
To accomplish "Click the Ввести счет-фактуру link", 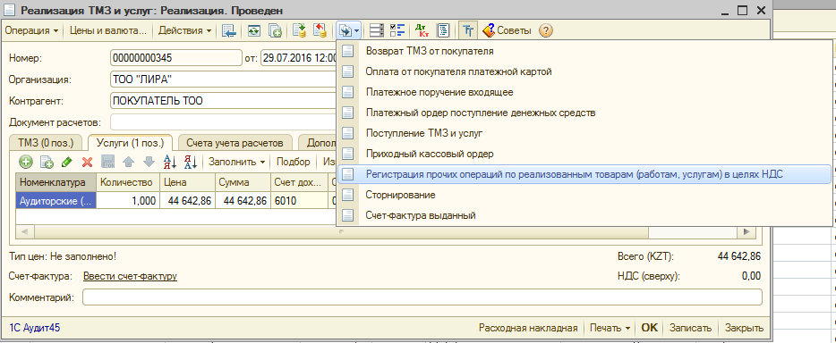I will 130,277.
